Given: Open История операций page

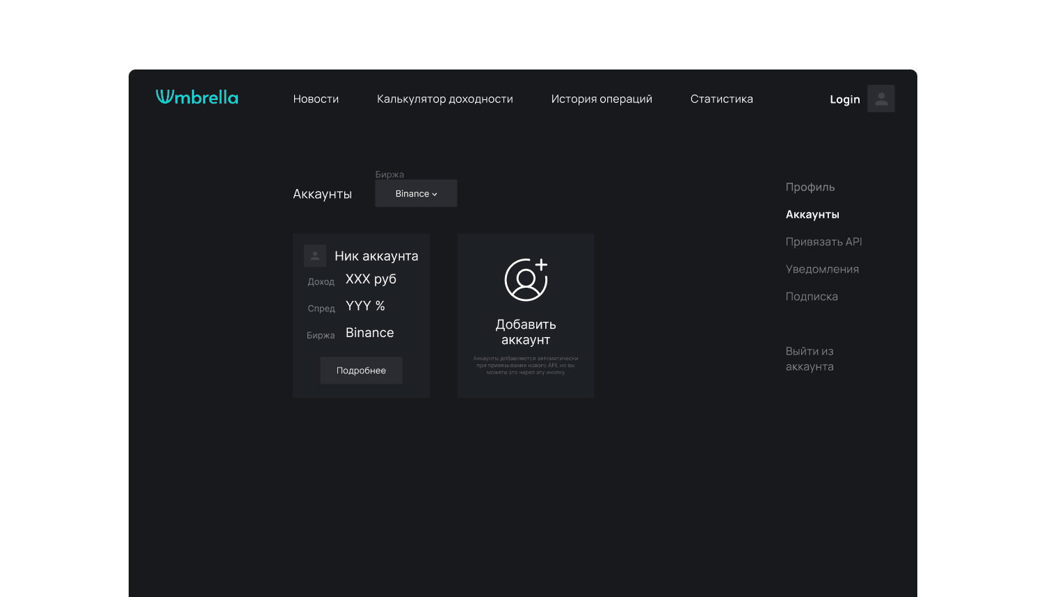Looking at the screenshot, I should 602,99.
